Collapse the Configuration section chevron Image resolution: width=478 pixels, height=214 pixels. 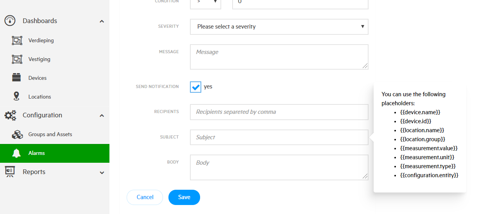[102, 115]
